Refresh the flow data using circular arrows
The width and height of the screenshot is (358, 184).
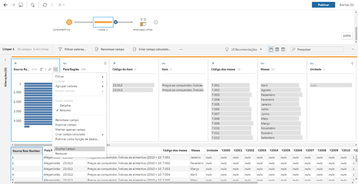tap(45, 5)
